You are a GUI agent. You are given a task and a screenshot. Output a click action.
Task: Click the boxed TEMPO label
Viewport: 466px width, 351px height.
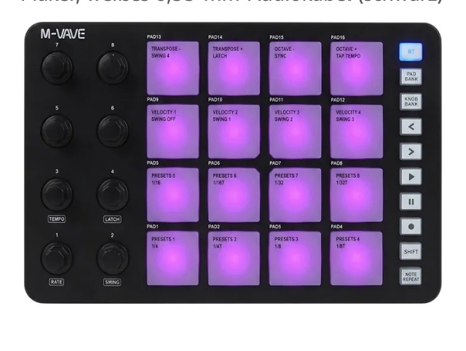pos(57,219)
